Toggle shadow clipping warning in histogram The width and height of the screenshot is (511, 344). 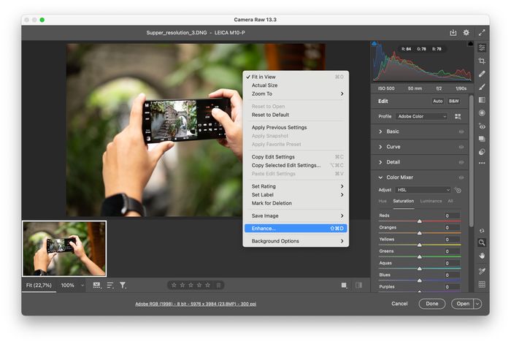tap(374, 43)
